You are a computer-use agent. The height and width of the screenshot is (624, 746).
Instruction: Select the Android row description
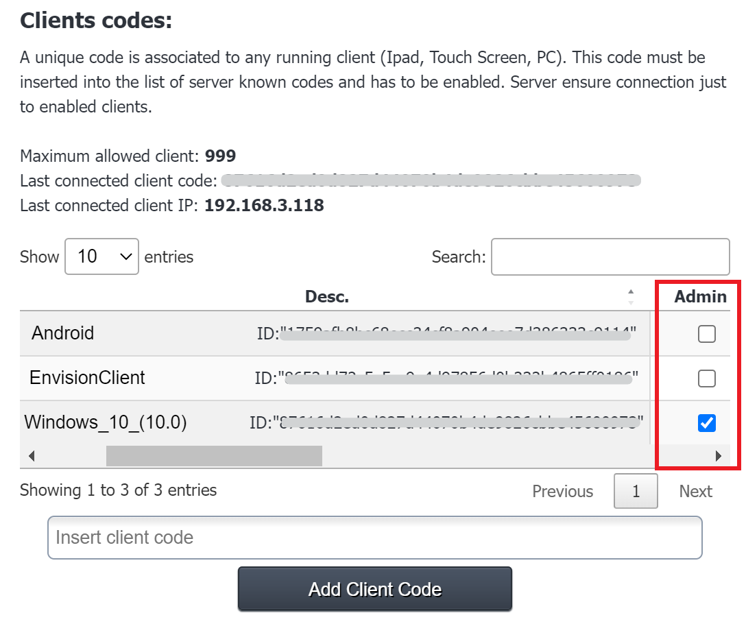[x=63, y=334]
